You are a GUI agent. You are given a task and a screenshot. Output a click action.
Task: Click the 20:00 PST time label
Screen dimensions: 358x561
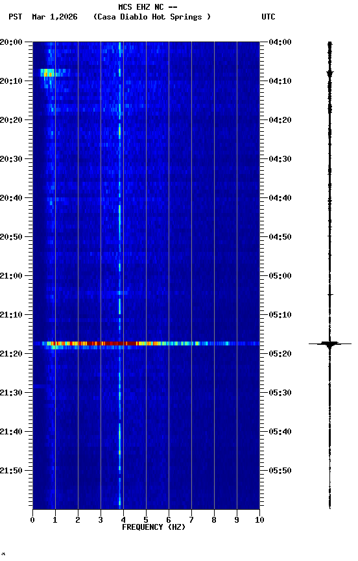pos(11,42)
